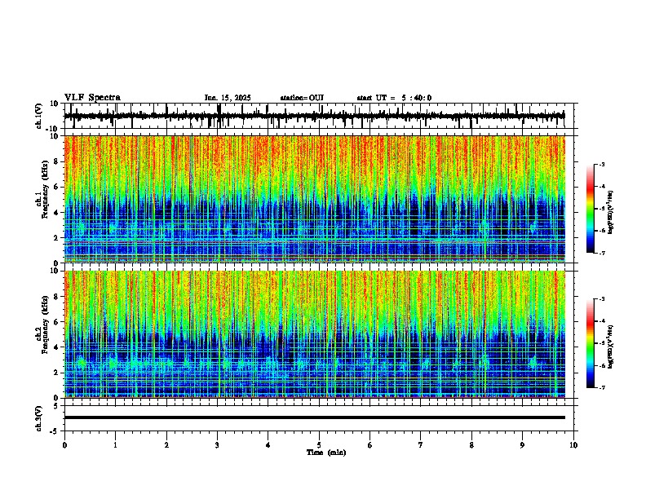
Task: Click the ch.1(V) waveform axis label
Action: click(x=39, y=116)
